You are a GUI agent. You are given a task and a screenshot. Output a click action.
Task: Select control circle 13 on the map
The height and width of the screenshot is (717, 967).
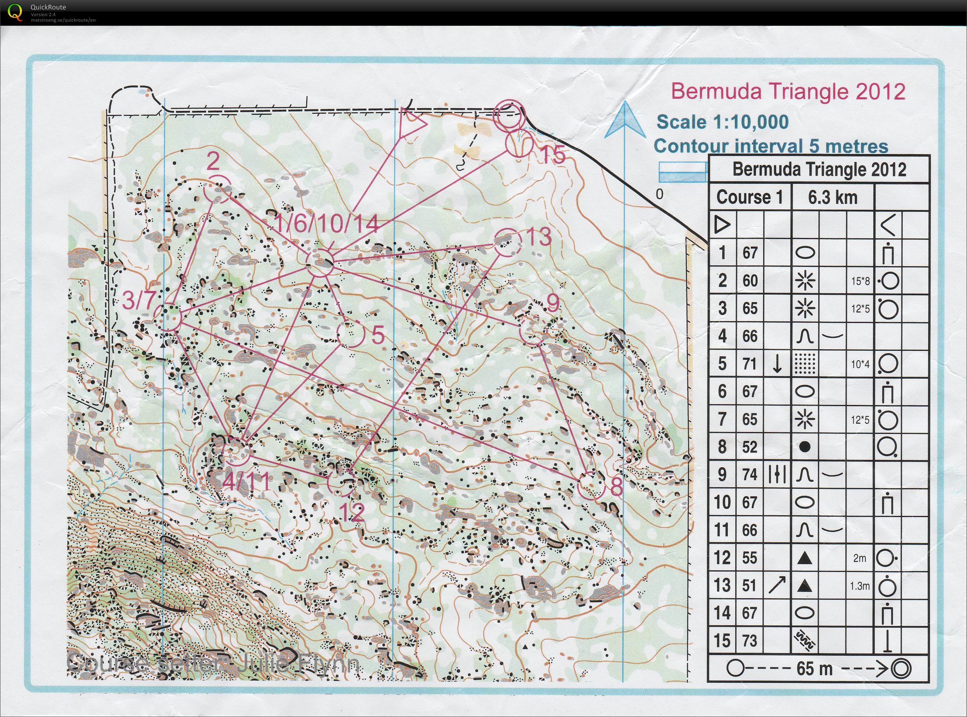(509, 242)
